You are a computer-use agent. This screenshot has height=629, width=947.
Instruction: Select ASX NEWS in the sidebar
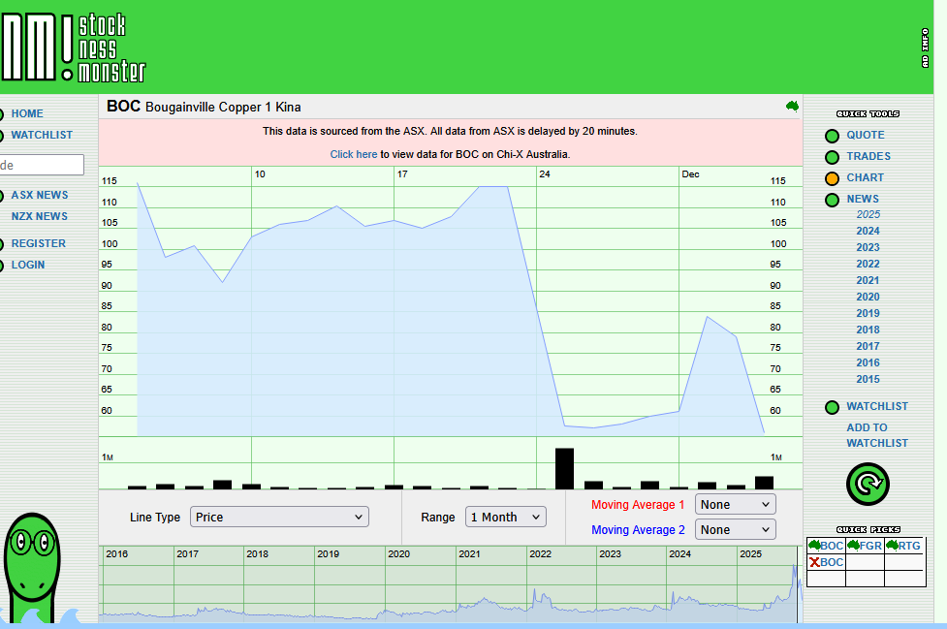(40, 195)
